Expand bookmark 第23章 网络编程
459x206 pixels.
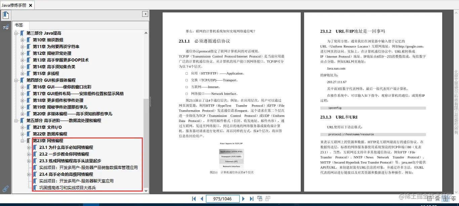[22, 140]
